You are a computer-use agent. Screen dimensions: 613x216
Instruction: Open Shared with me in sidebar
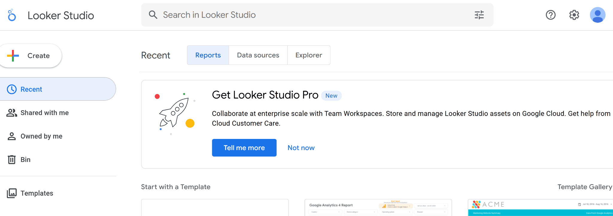point(57,113)
